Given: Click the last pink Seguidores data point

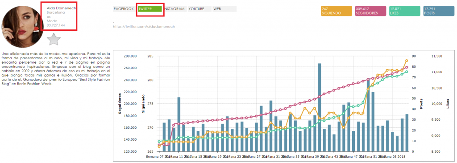Looking at the screenshot, I should pos(407,68).
